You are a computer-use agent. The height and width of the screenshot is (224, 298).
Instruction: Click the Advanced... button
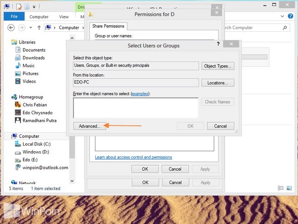pos(89,126)
